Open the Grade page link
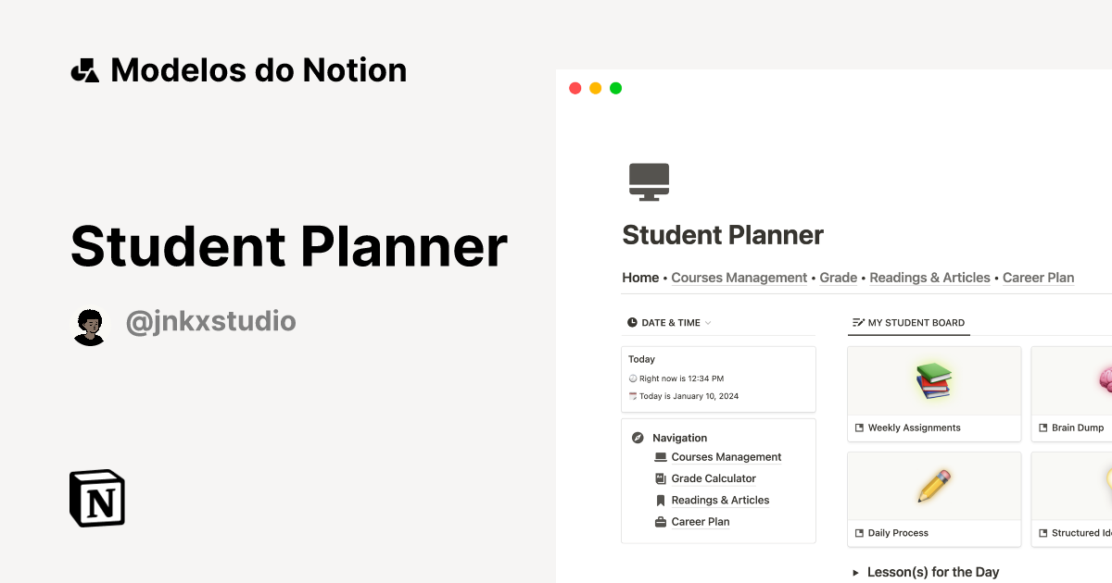 (x=838, y=277)
